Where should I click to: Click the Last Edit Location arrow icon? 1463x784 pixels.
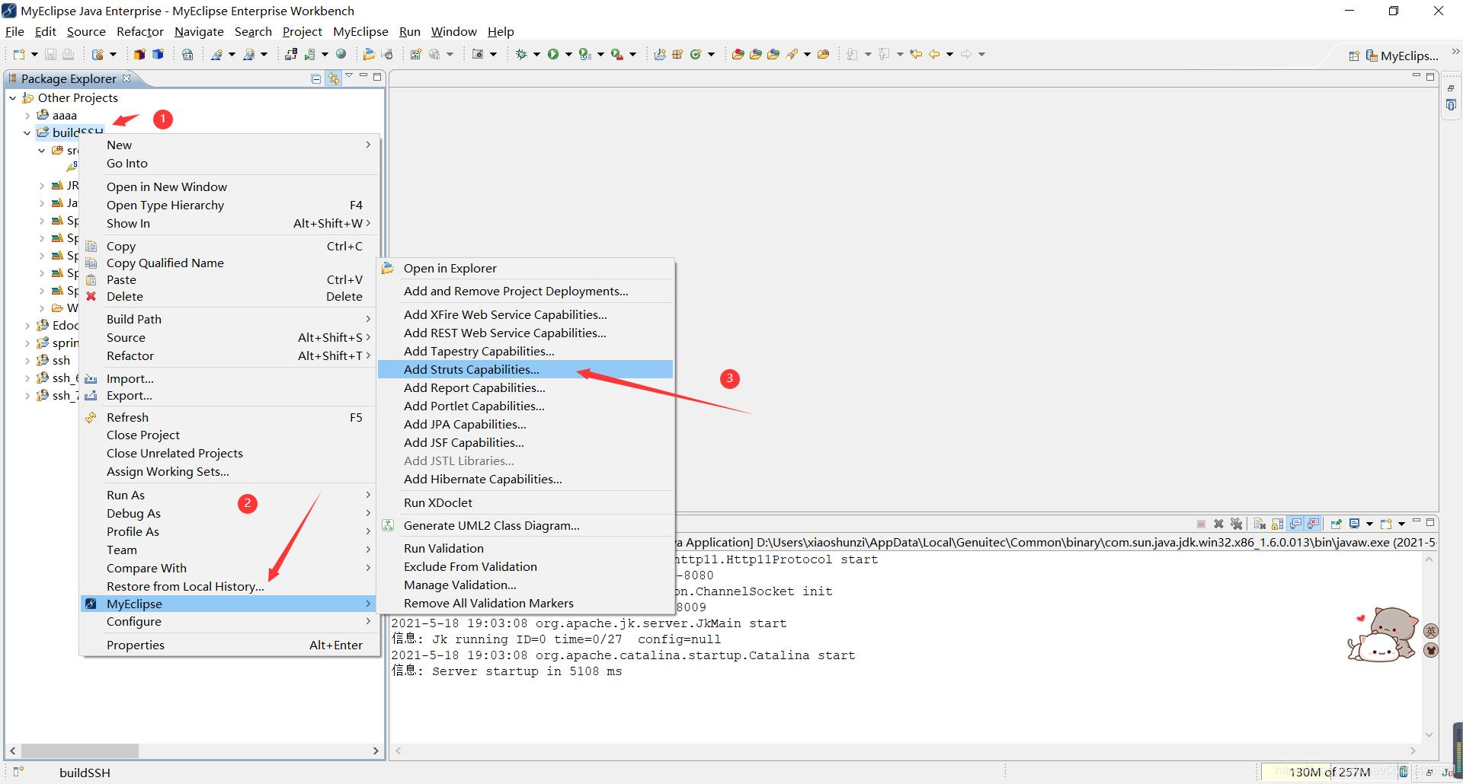coord(916,54)
